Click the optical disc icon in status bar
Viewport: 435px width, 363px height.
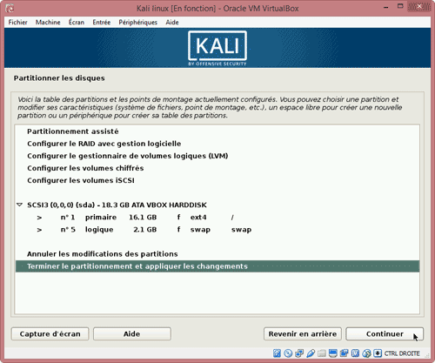288,353
